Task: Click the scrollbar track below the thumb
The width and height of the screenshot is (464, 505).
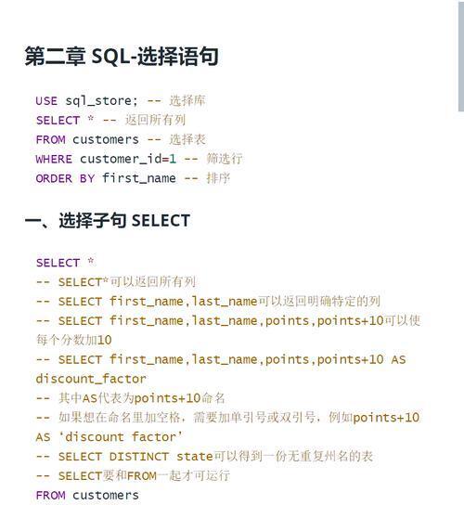Action: tap(461, 308)
